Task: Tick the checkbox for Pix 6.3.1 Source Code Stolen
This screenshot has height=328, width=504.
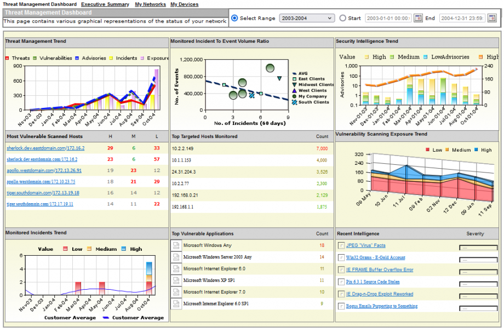Action: click(341, 282)
